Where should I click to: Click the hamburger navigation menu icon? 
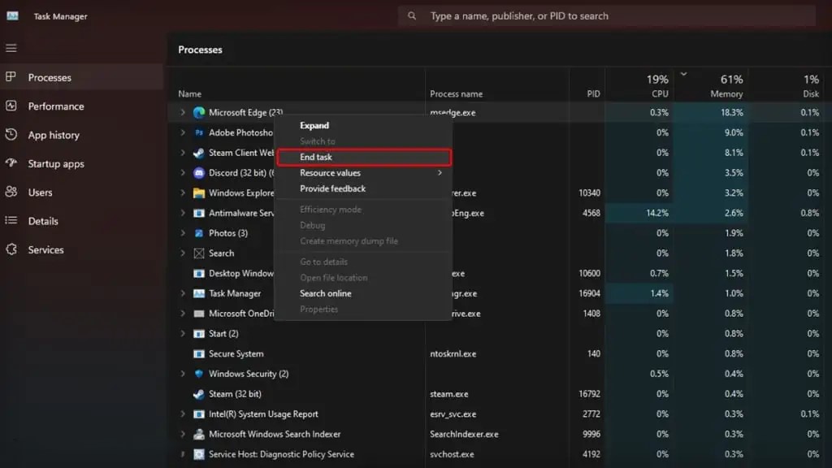(x=11, y=48)
